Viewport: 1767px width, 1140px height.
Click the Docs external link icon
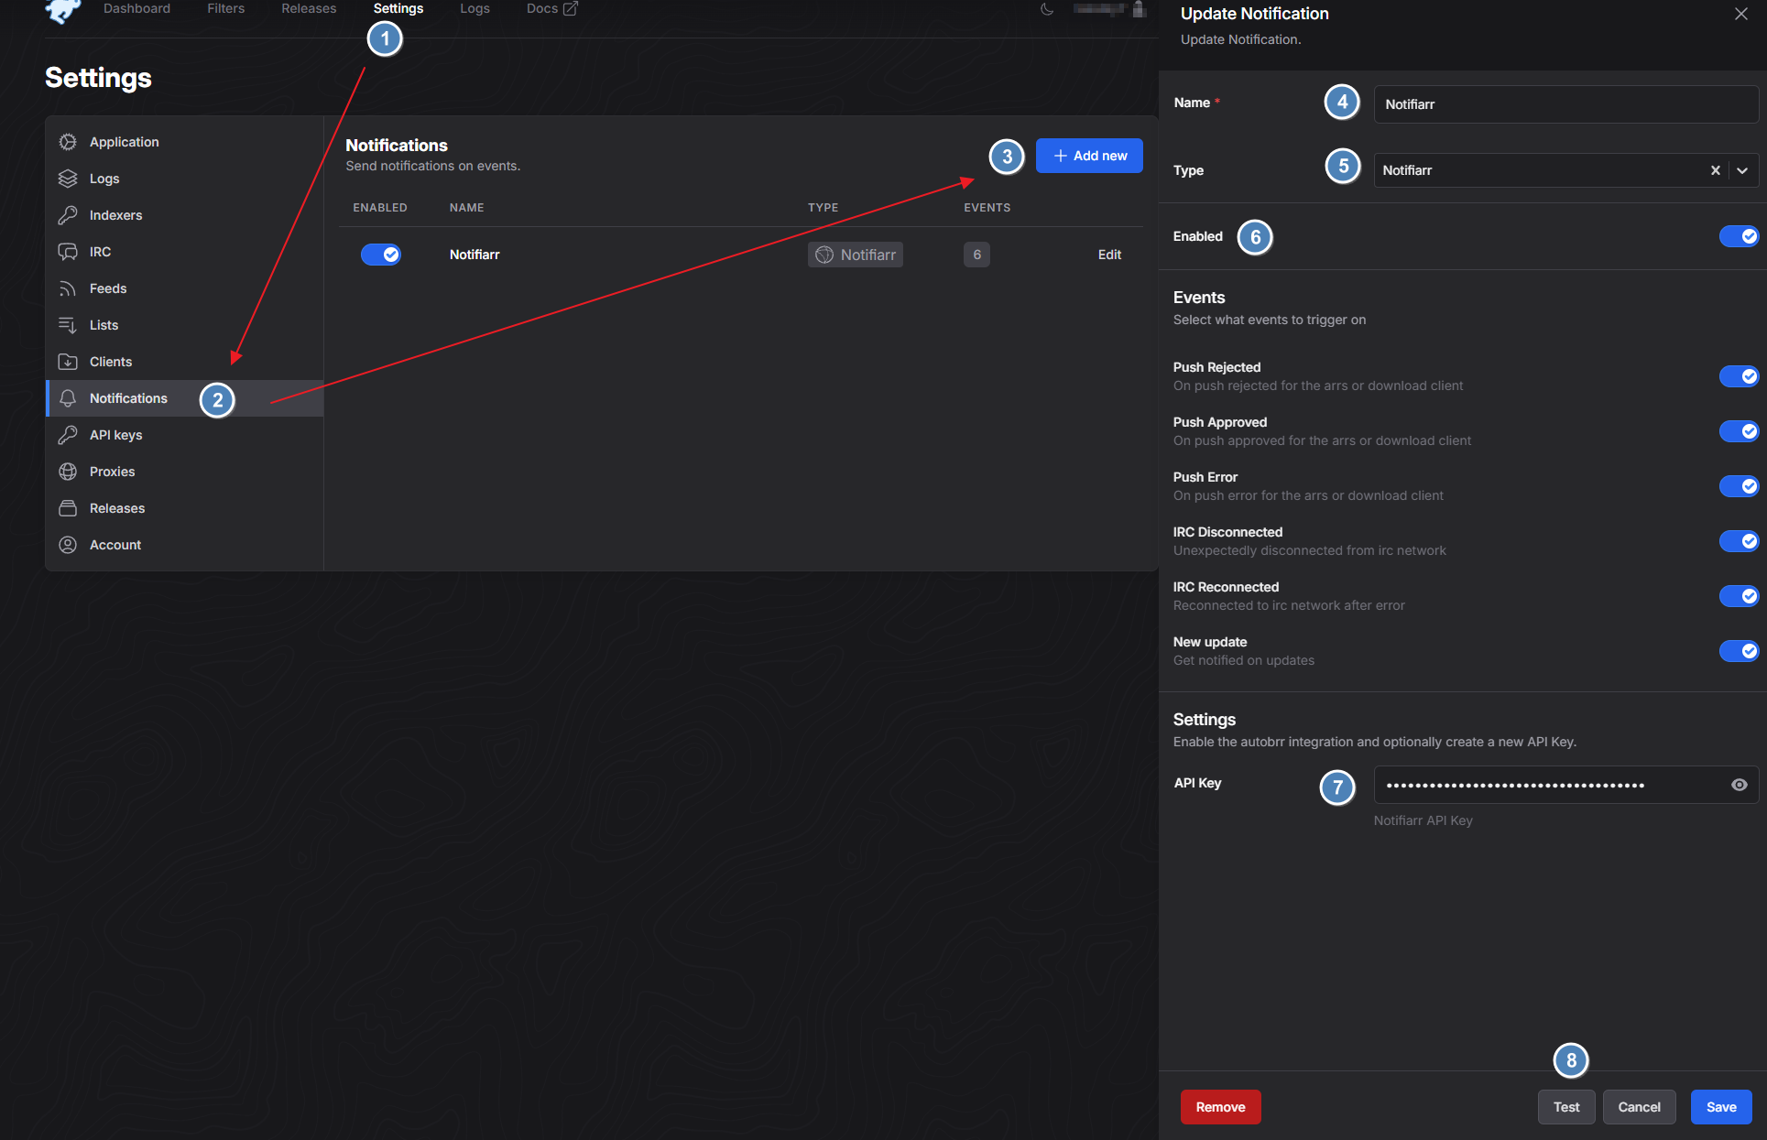pos(570,8)
